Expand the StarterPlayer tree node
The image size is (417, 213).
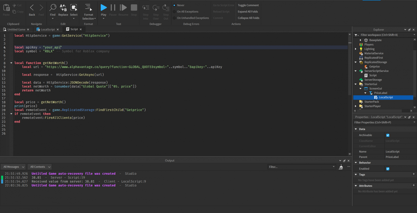356,106
